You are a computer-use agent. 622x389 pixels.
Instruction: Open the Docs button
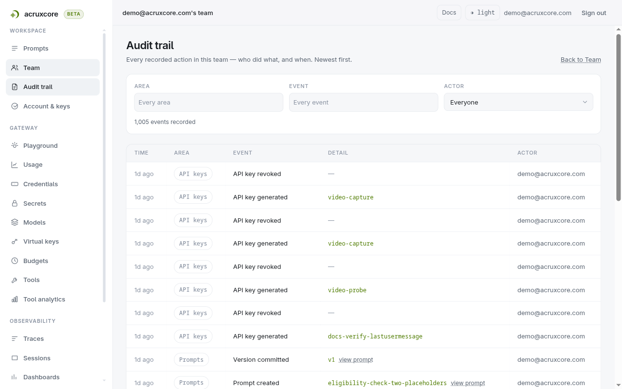pyautogui.click(x=449, y=13)
